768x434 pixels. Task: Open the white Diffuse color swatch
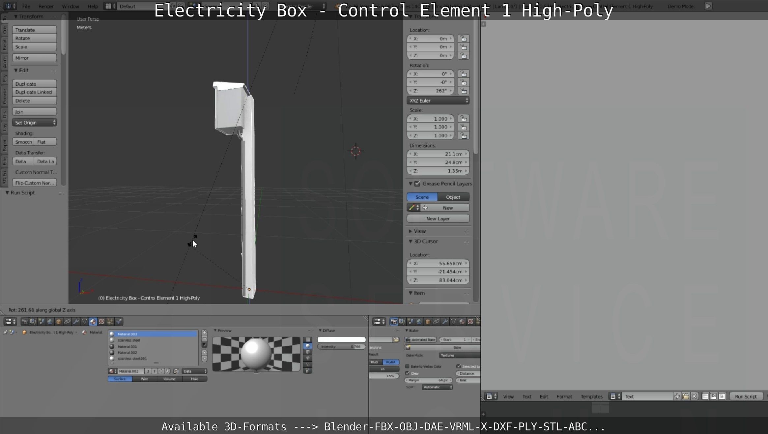click(x=341, y=340)
